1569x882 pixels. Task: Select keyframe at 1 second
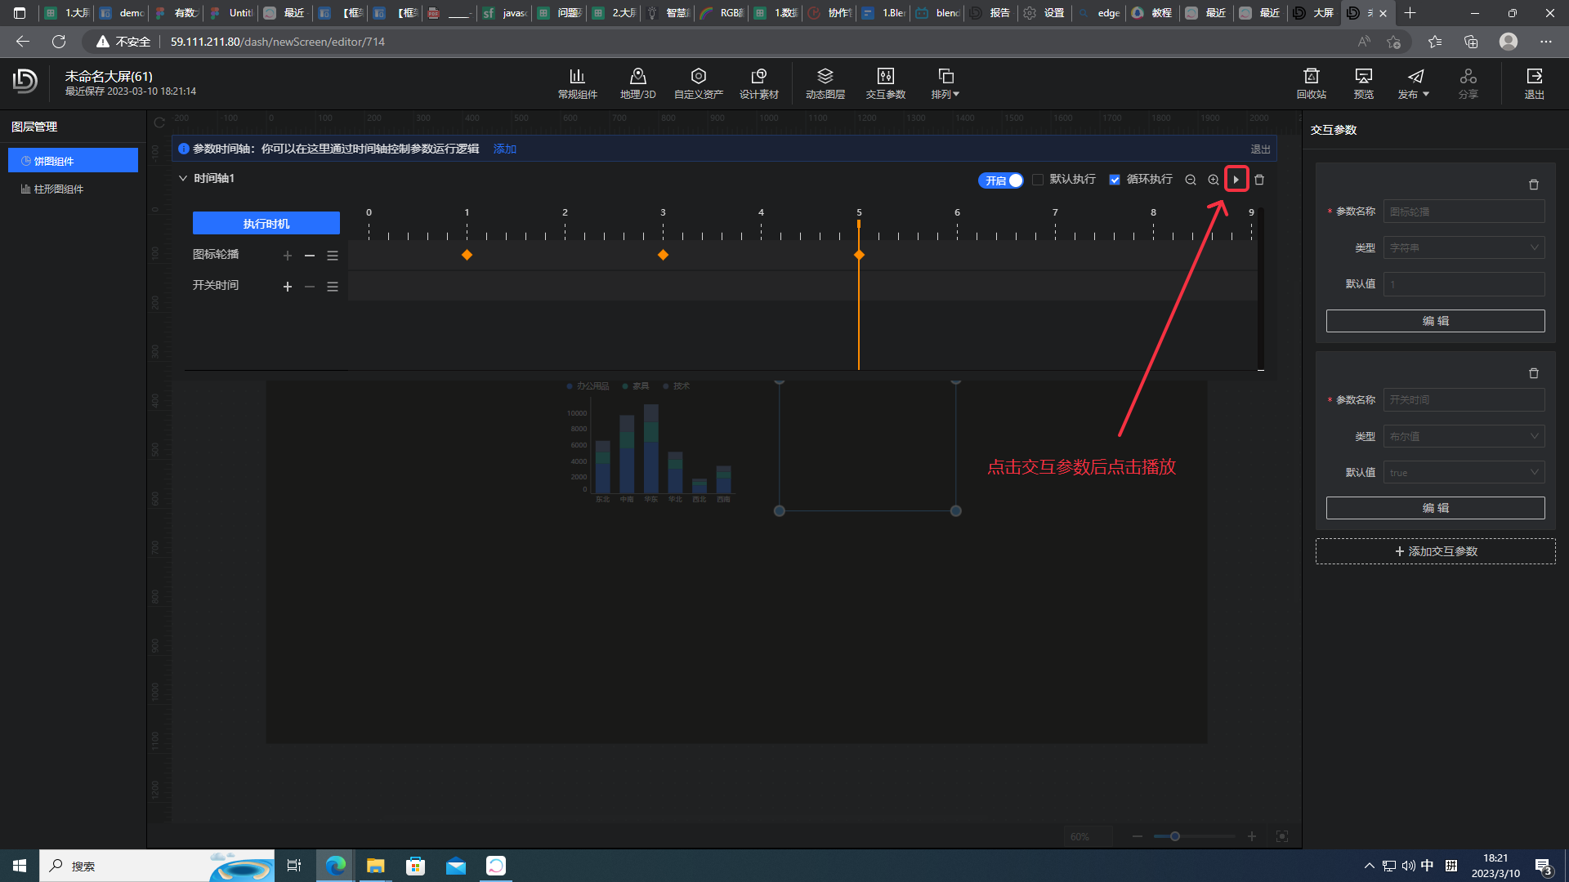(467, 255)
